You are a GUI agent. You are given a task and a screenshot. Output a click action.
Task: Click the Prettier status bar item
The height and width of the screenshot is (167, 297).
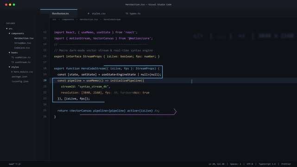click(286, 164)
